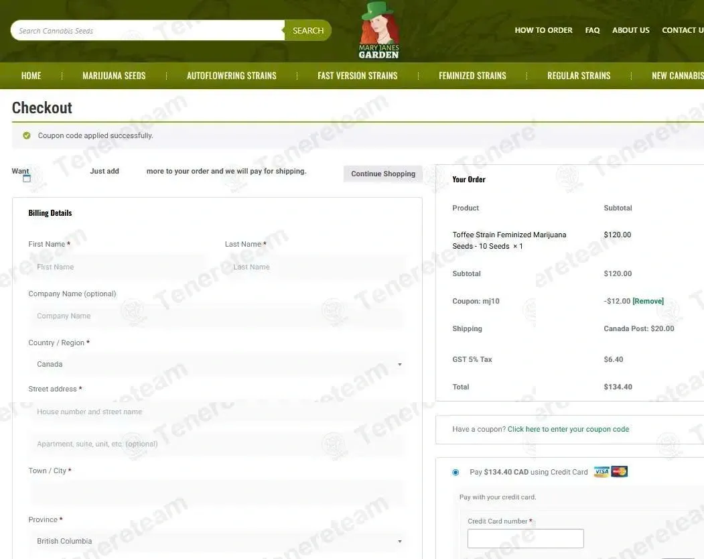Focus the House number and street name field

click(x=217, y=412)
